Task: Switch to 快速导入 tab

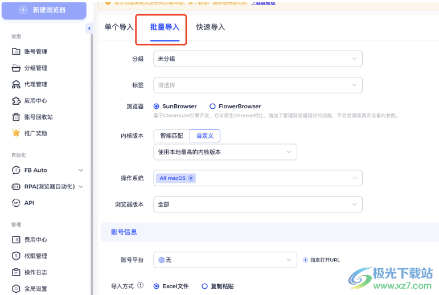Action: point(211,27)
